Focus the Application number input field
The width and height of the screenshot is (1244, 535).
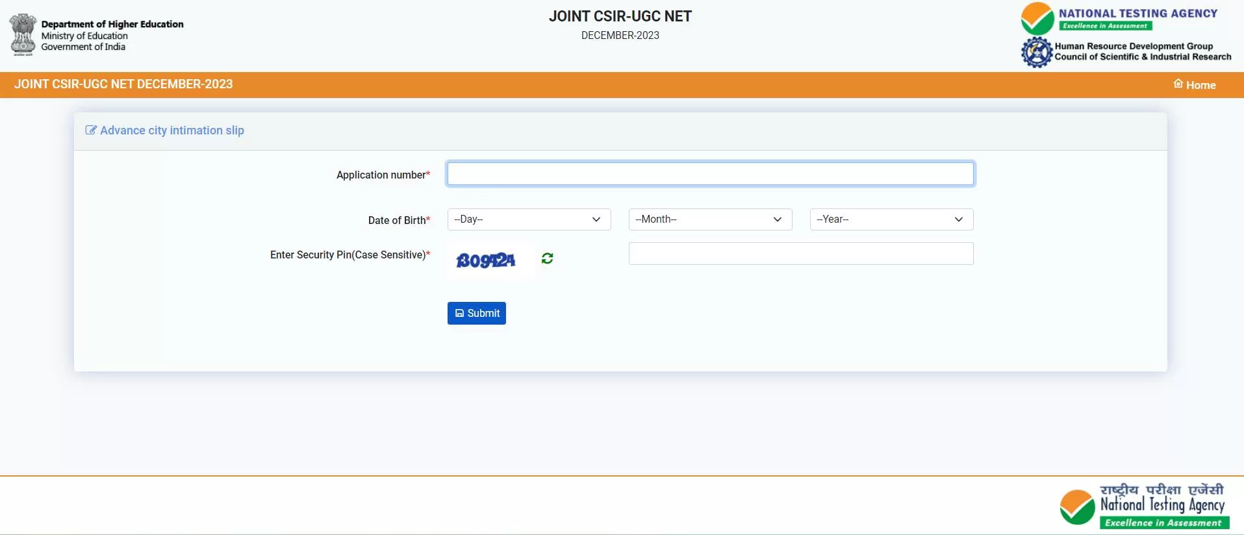pos(710,174)
